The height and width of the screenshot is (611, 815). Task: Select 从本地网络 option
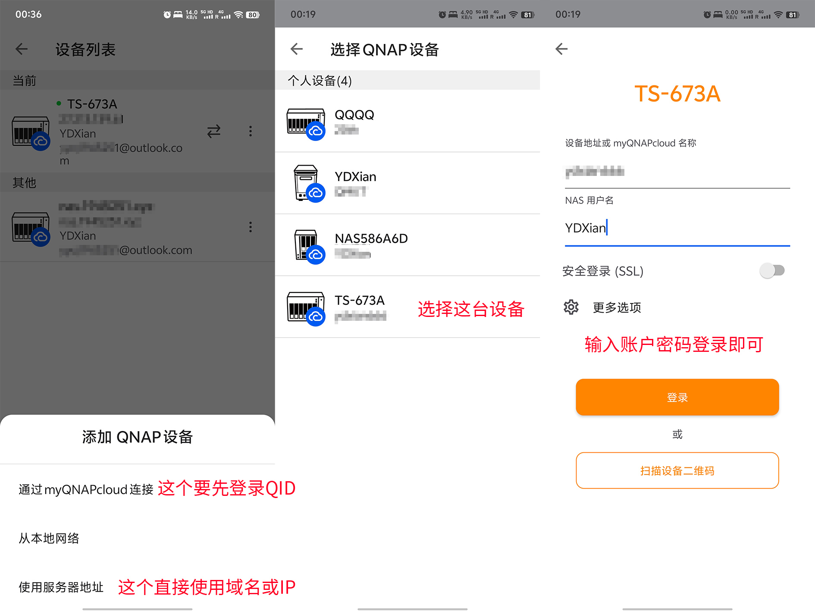coord(49,538)
